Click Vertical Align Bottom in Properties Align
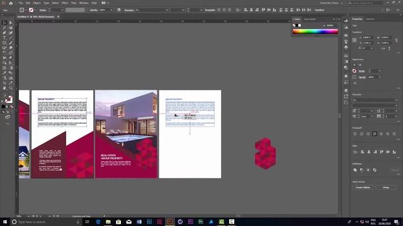 click(x=394, y=152)
